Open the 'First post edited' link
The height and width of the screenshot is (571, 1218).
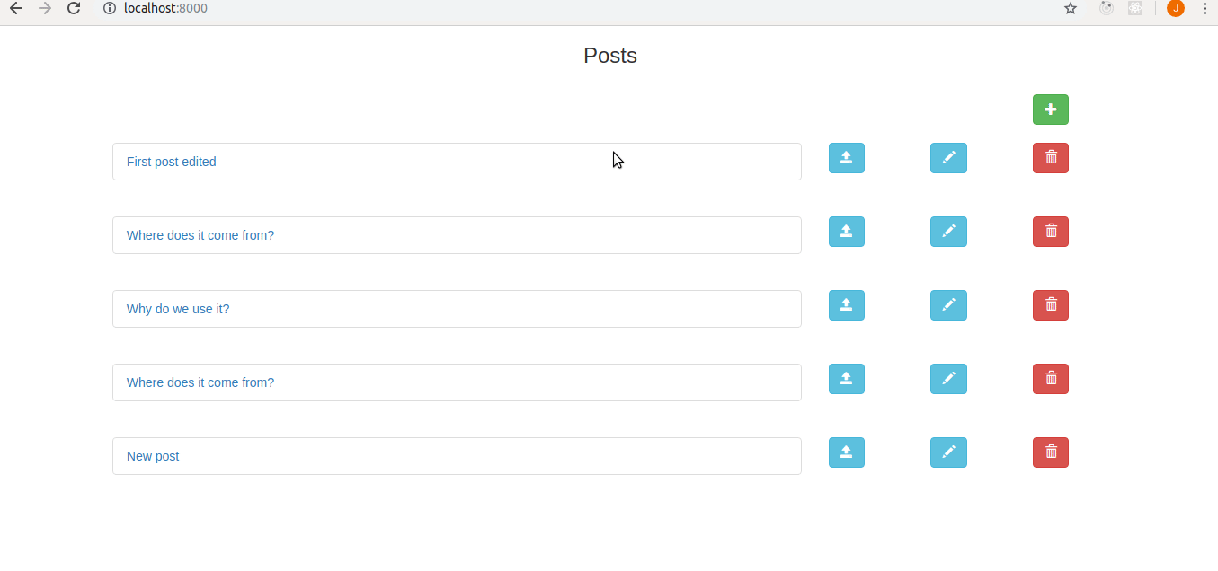coord(172,162)
